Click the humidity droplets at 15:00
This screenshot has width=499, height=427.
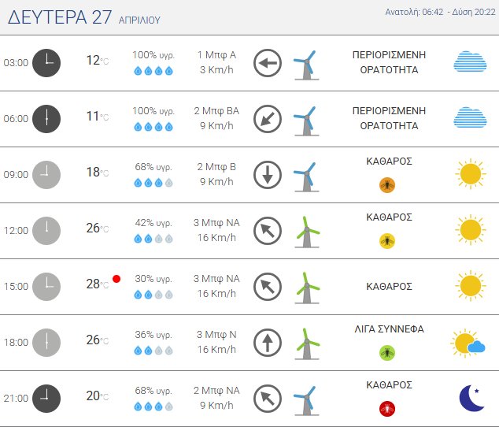pyautogui.click(x=153, y=295)
